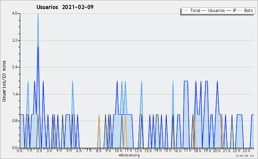Click the '0 h' x-axis label
Screen dimensions: 258x159
(x=20, y=150)
